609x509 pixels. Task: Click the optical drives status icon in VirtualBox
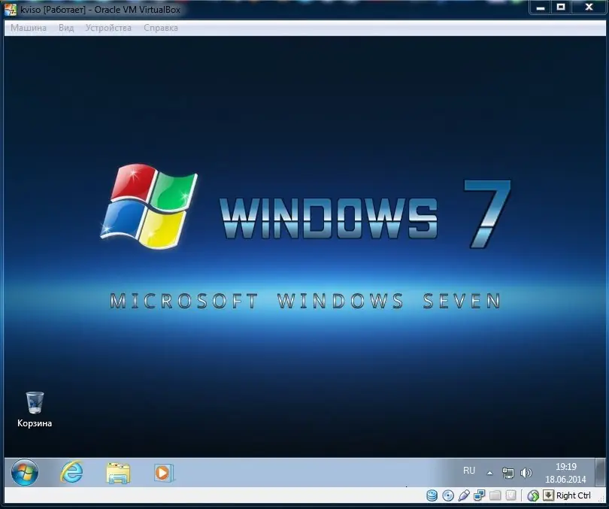coord(449,495)
